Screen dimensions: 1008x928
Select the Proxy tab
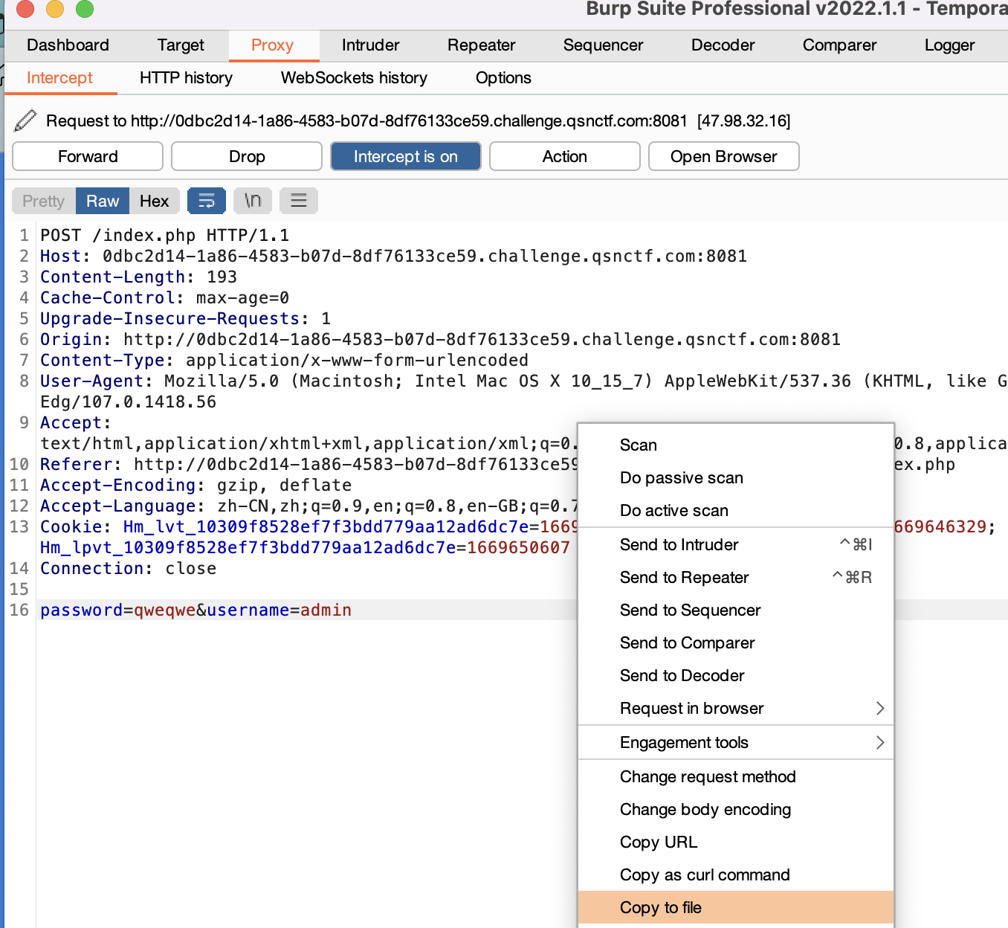click(272, 45)
